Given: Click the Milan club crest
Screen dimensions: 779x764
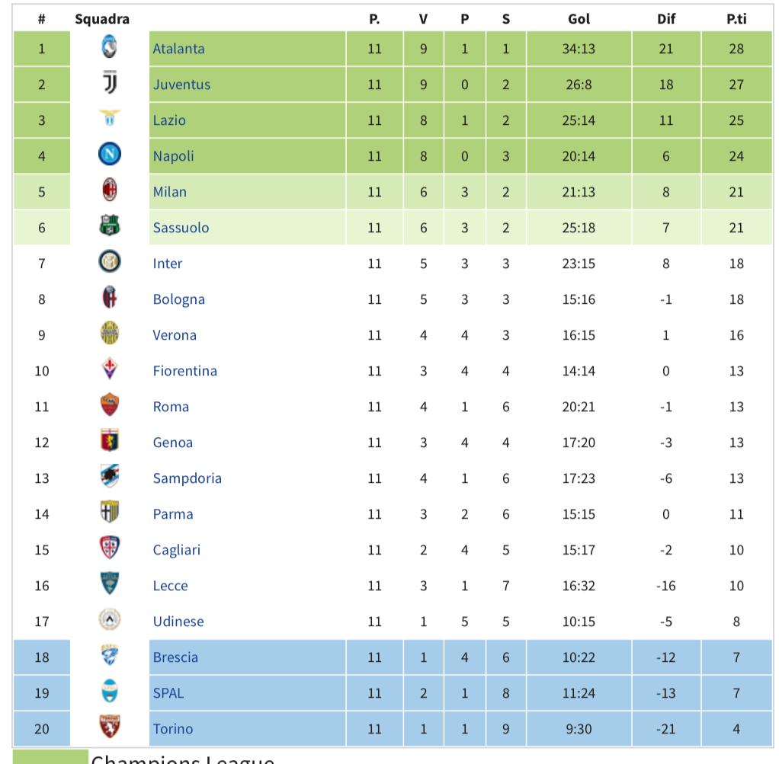Looking at the screenshot, I should click(x=110, y=191).
